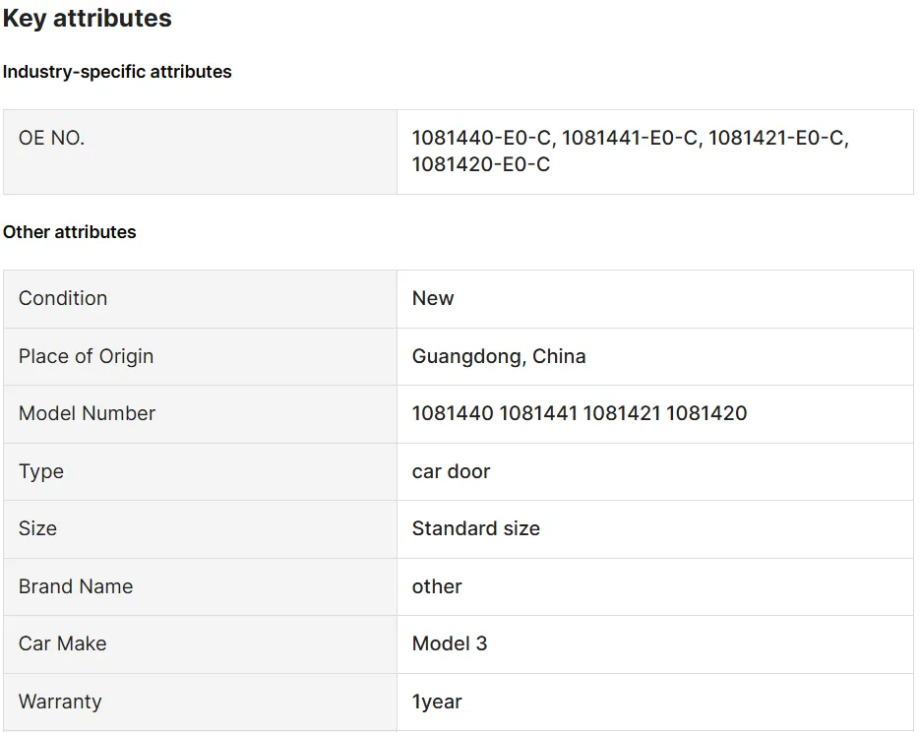Click the 1year warranty value
This screenshot has width=919, height=732.
point(437,701)
